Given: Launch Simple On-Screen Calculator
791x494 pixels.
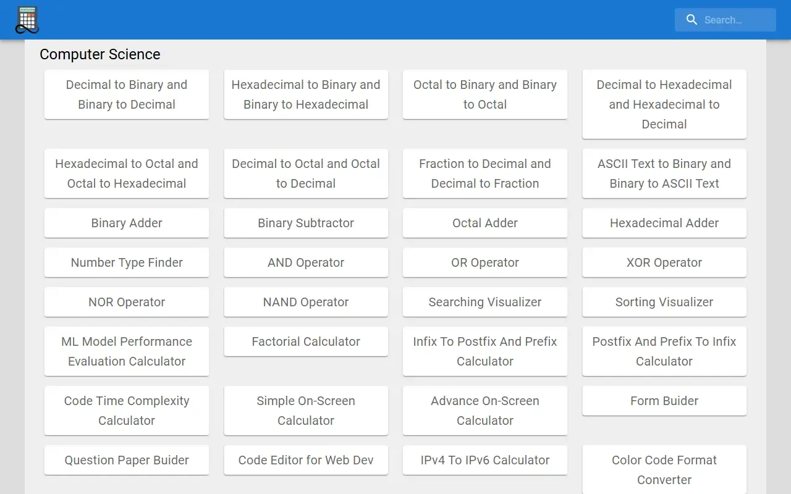Looking at the screenshot, I should click(x=306, y=411).
